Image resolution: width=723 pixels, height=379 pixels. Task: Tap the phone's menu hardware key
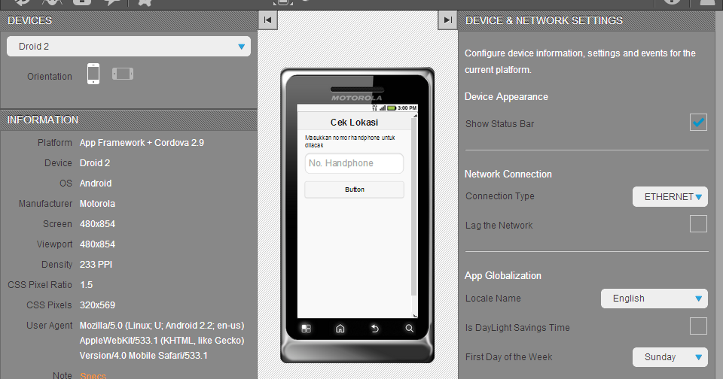(x=307, y=329)
